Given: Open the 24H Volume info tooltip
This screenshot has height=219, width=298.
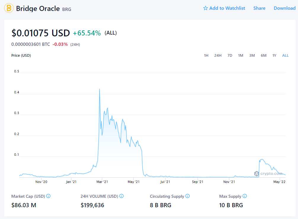Looking at the screenshot, I should (x=121, y=196).
